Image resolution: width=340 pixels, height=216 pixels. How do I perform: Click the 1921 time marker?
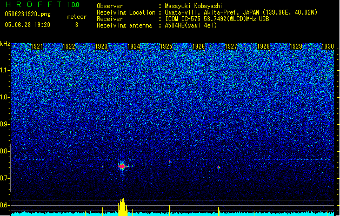coord(37,46)
